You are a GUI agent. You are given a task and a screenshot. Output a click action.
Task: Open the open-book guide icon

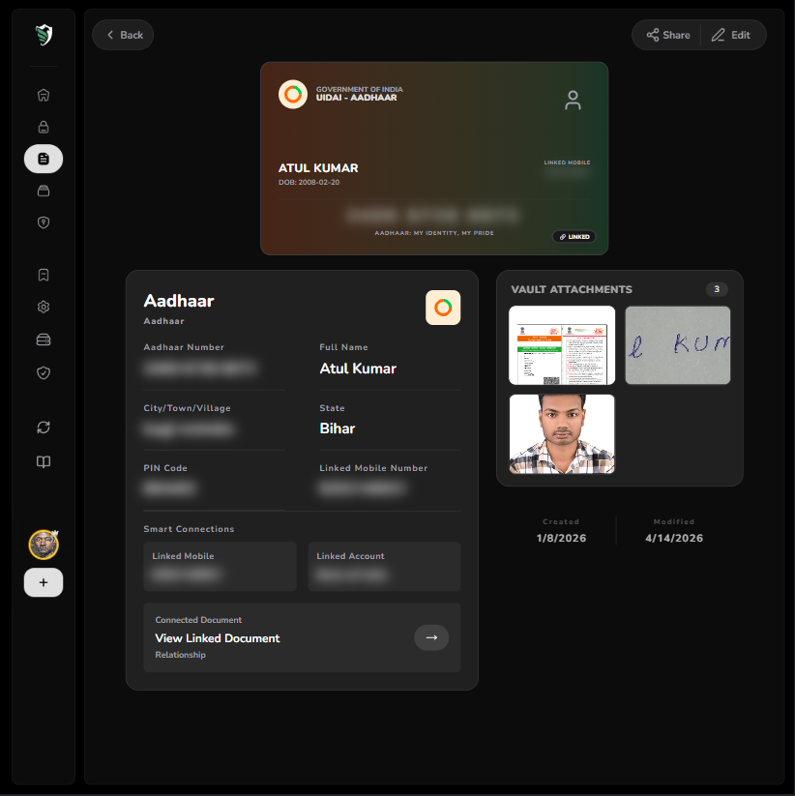click(44, 461)
